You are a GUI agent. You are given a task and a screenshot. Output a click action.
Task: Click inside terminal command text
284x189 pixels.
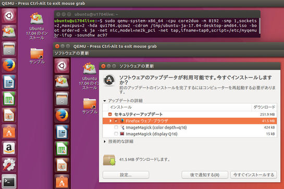[x=155, y=28]
